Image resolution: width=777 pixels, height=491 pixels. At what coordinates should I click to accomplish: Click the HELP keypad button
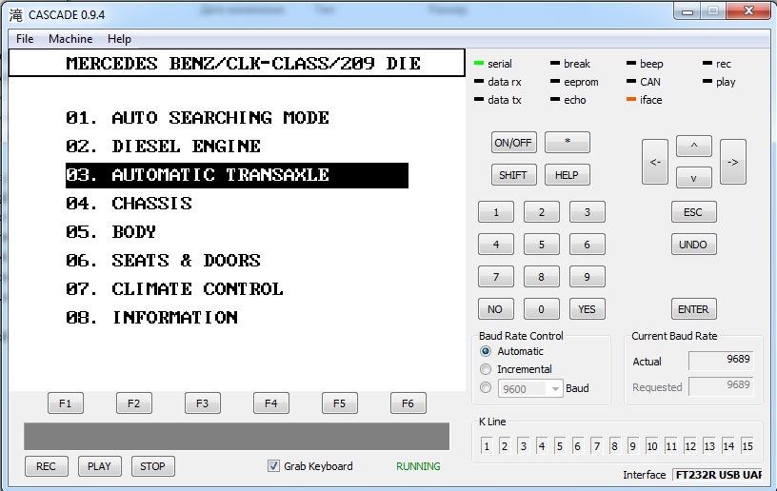[x=567, y=175]
